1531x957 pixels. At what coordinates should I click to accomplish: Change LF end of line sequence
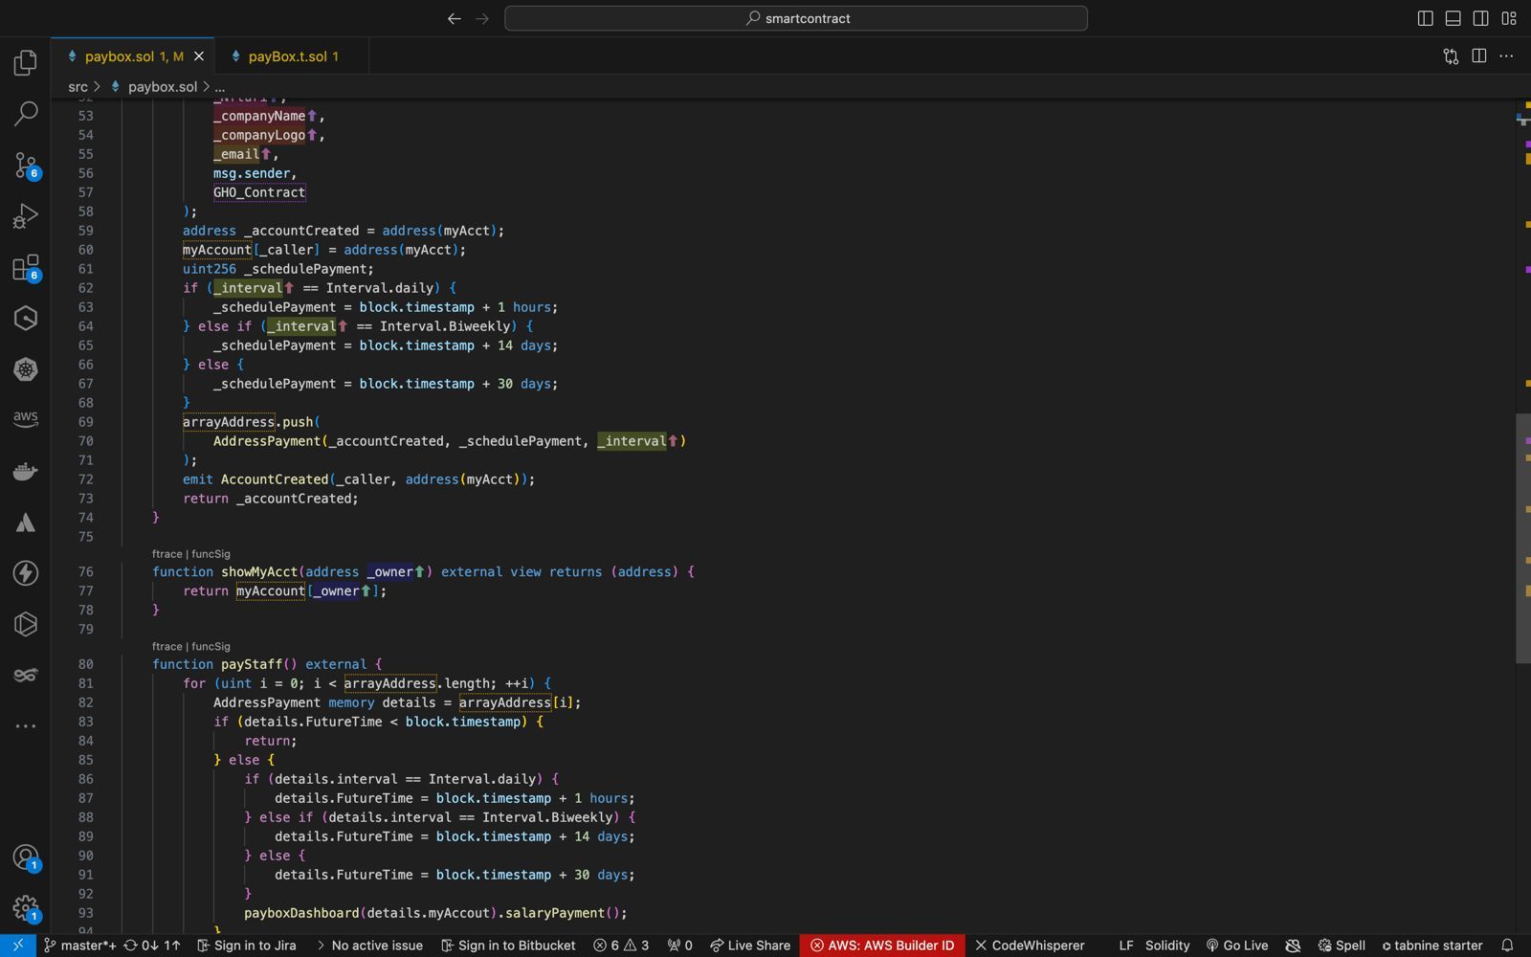coord(1126,946)
